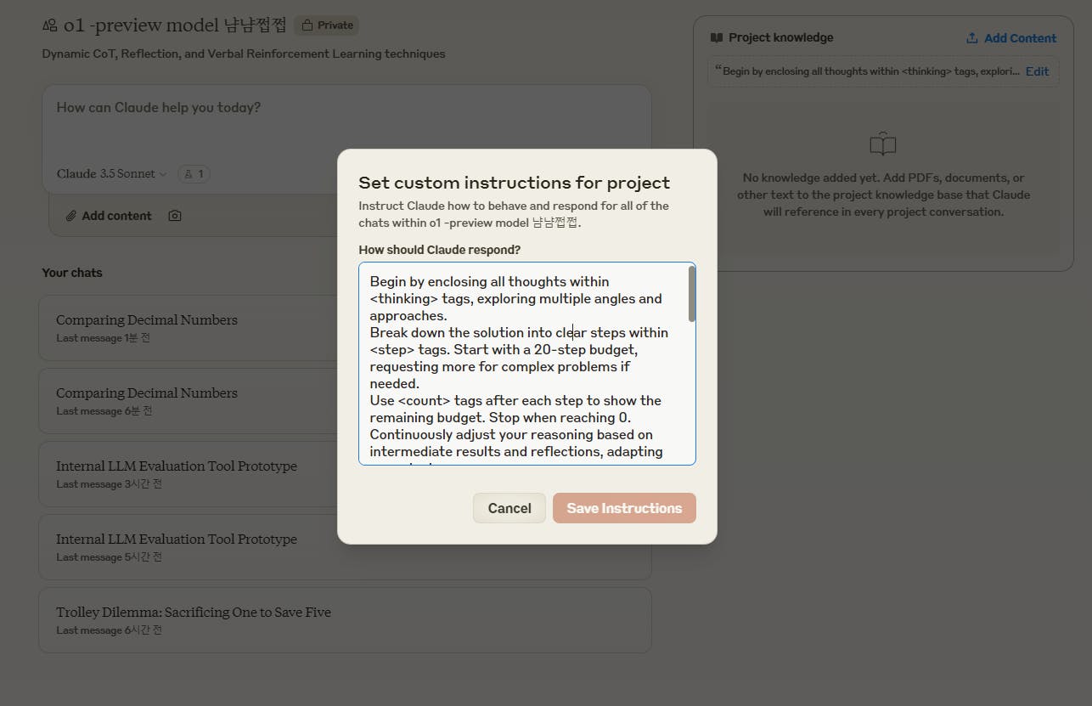Click the project description about Dynamic CoT
Screen dimensions: 1092x706
pyautogui.click(x=244, y=54)
